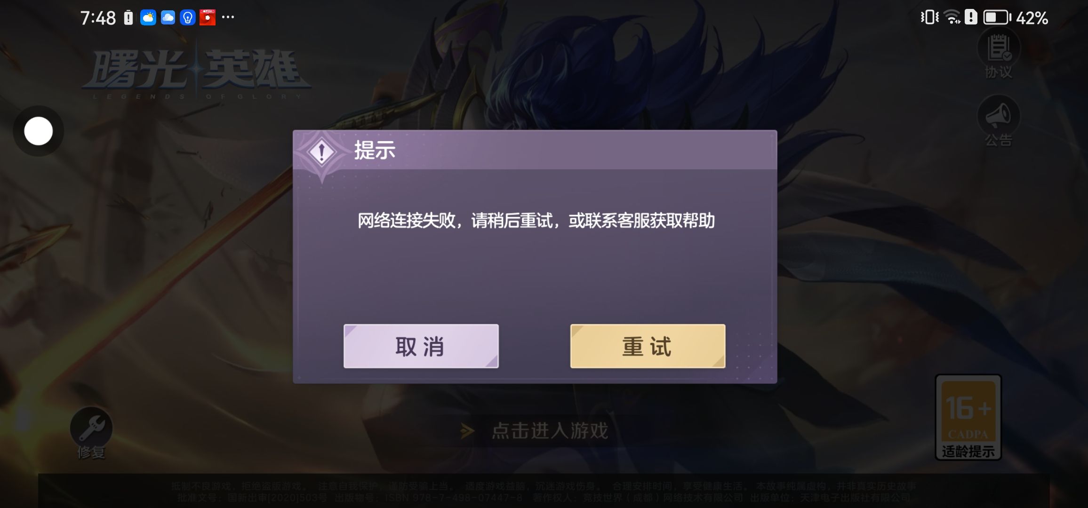Tap the 曙光英雄 game logo

(197, 73)
